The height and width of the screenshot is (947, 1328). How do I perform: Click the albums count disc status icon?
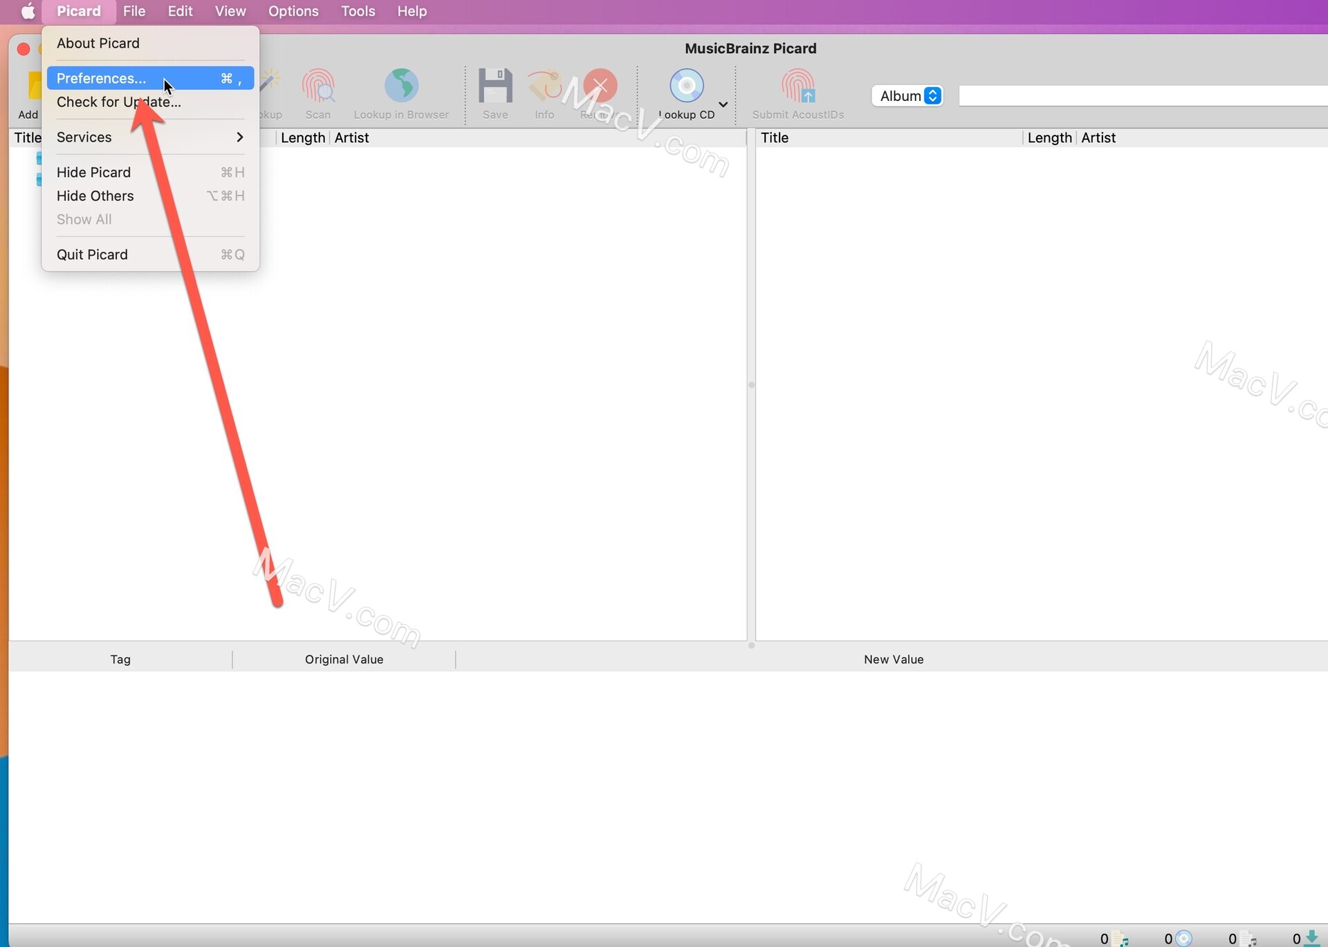(1184, 939)
